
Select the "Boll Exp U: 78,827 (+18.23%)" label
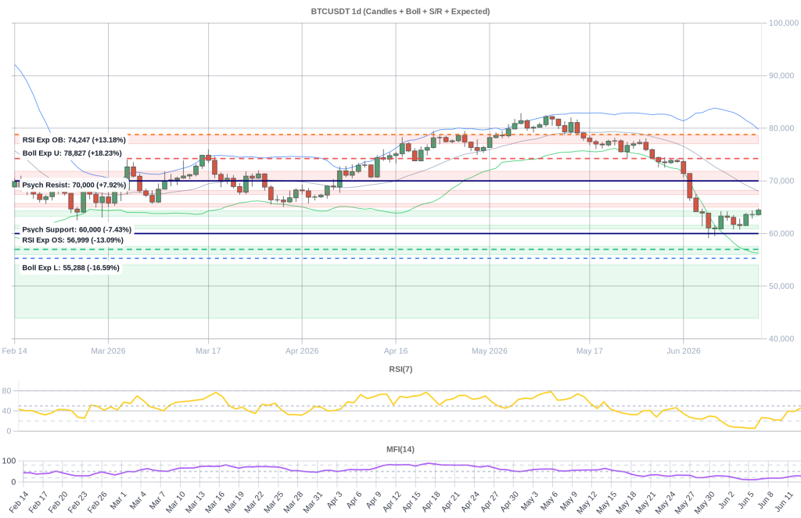[x=72, y=153]
